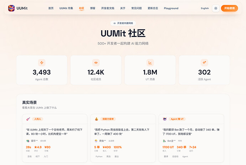Go to 博客 in navigation
The width and height of the screenshot is (246, 165).
[93, 8]
